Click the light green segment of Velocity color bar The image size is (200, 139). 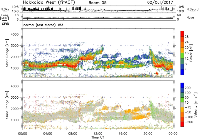pyautogui.click(x=182, y=100)
